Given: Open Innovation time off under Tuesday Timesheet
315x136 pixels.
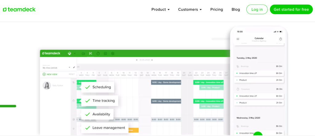Looking at the screenshot, I should (x=259, y=96).
